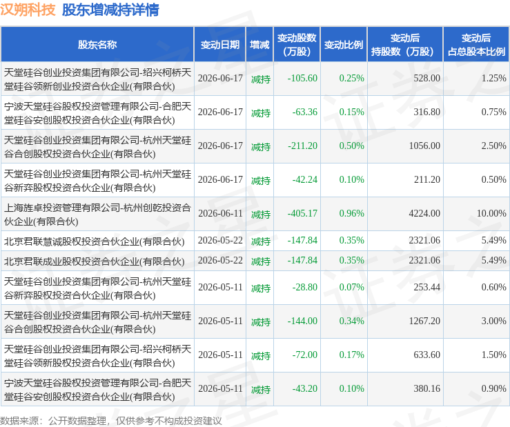Image resolution: width=510 pixels, height=427 pixels.
Task: Select 上海旌卓投资管理有限公司 shareholder row
Action: [x=255, y=214]
